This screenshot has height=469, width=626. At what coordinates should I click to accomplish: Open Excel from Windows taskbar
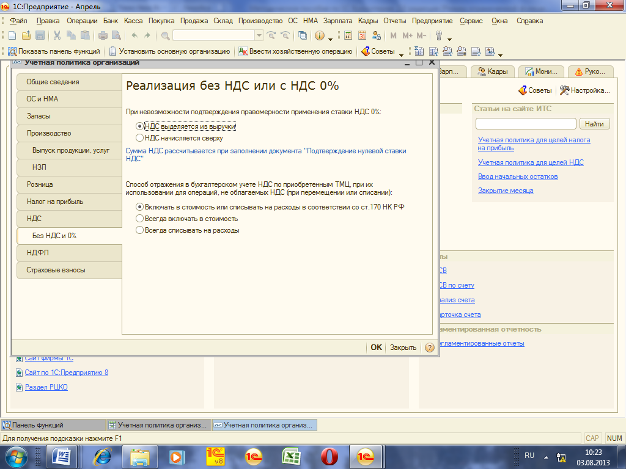pyautogui.click(x=291, y=457)
